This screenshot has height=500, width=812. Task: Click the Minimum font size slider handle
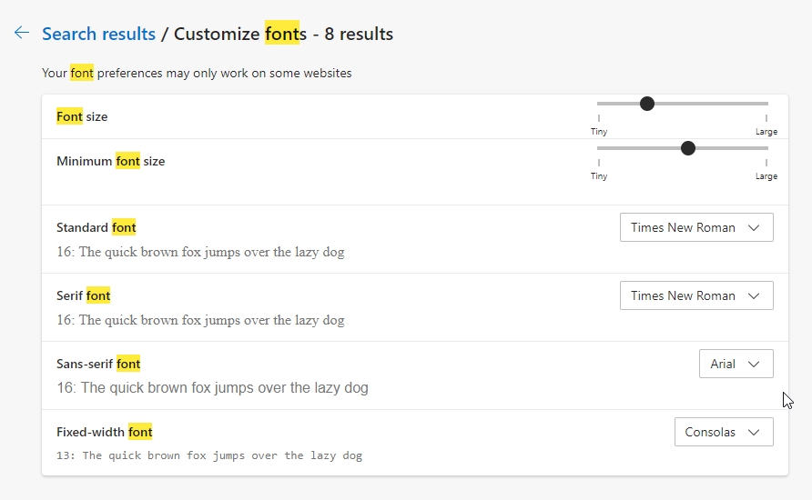688,148
